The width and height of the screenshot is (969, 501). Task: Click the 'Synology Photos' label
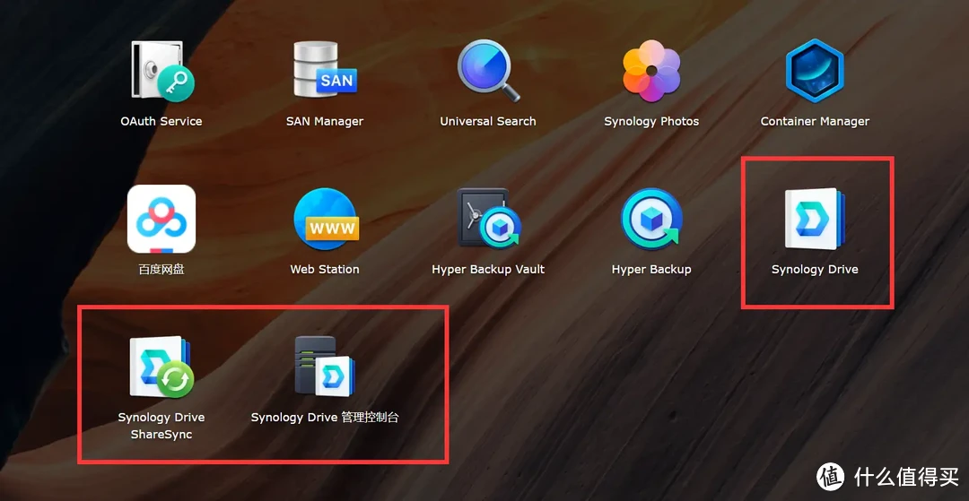651,122
